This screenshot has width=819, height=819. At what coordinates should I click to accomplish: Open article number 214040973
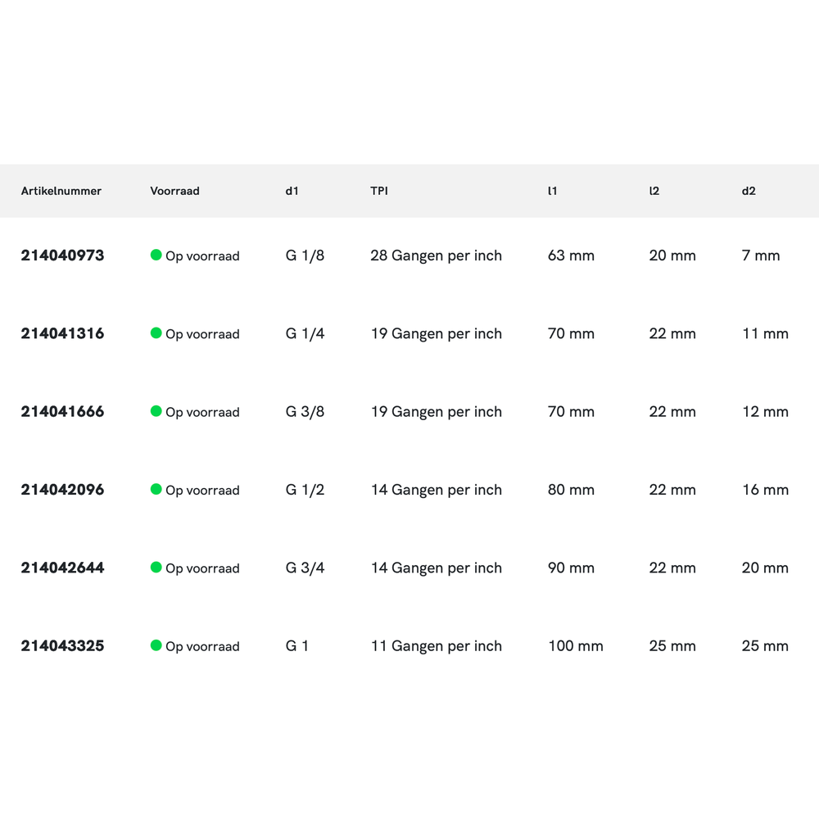point(62,256)
